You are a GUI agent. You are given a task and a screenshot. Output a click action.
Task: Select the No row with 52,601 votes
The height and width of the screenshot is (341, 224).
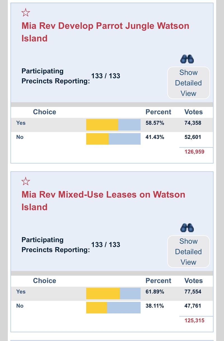coord(112,139)
